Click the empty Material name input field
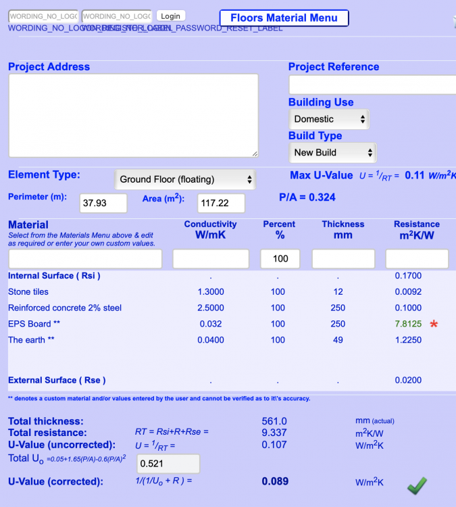 pyautogui.click(x=85, y=259)
